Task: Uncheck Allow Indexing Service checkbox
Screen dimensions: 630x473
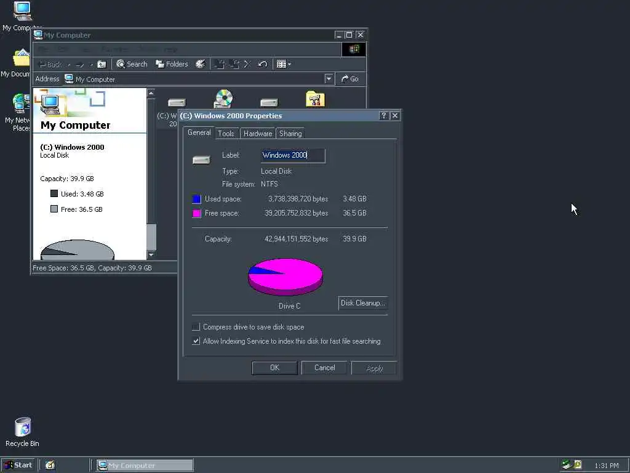Action: pyautogui.click(x=196, y=341)
